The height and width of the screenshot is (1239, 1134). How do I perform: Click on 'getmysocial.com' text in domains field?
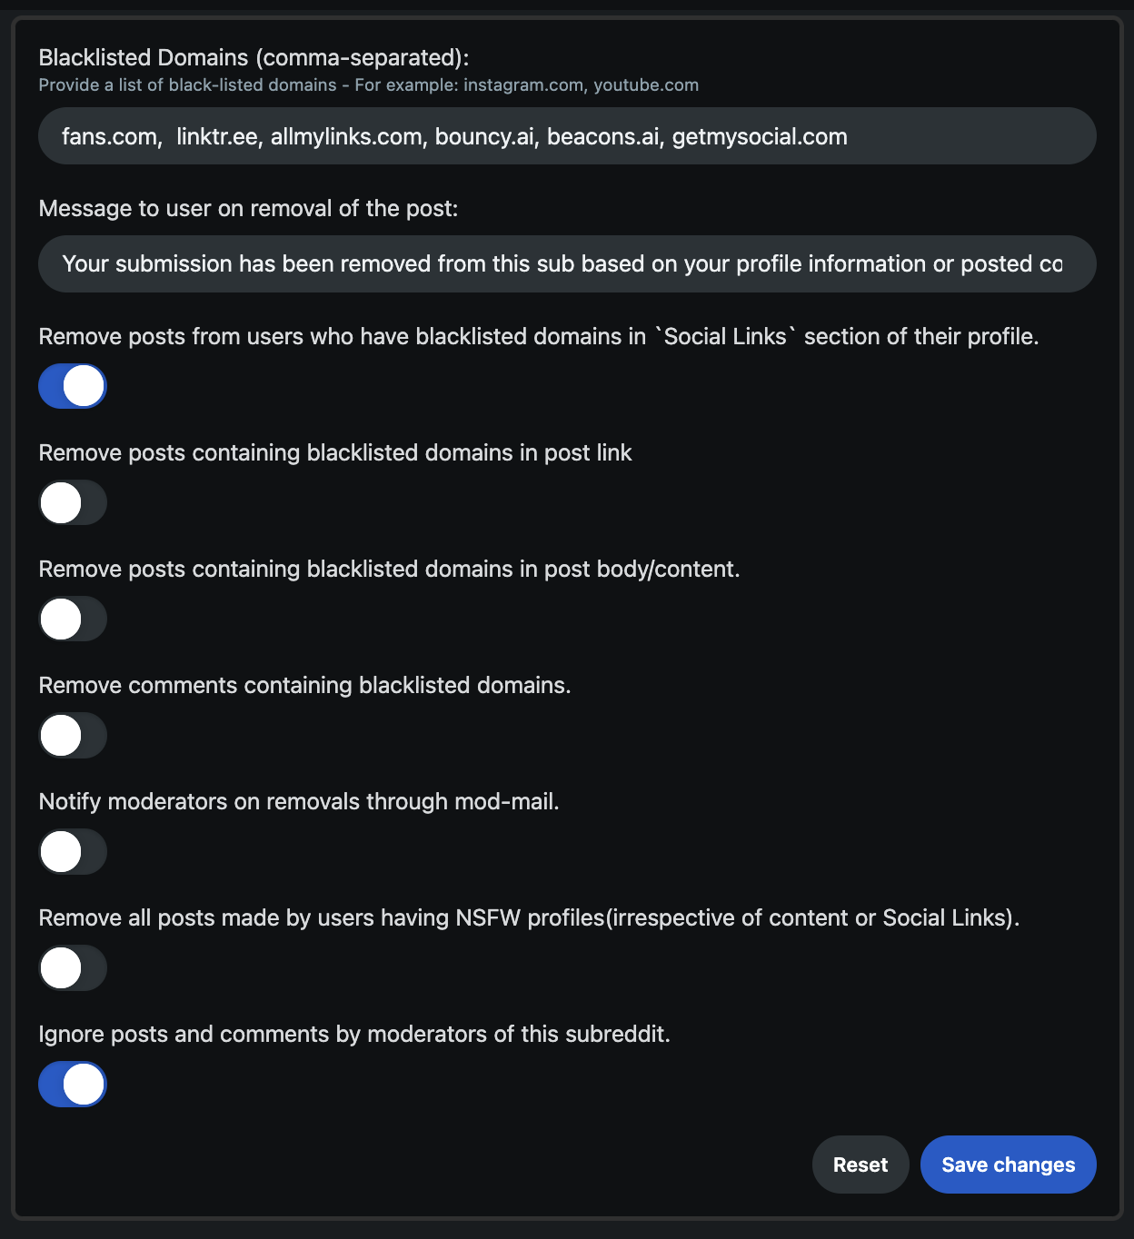click(760, 137)
